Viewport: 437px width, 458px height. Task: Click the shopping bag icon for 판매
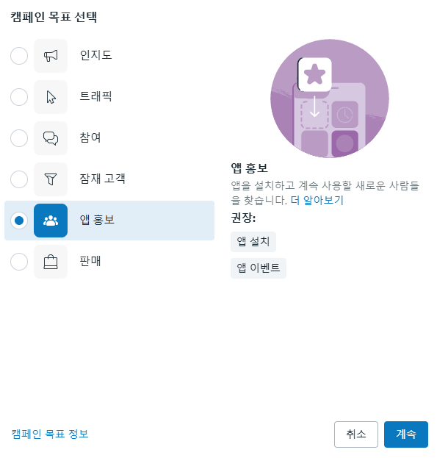click(51, 262)
